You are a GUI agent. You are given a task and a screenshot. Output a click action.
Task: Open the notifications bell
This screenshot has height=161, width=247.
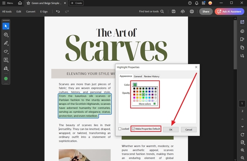(x=197, y=3)
